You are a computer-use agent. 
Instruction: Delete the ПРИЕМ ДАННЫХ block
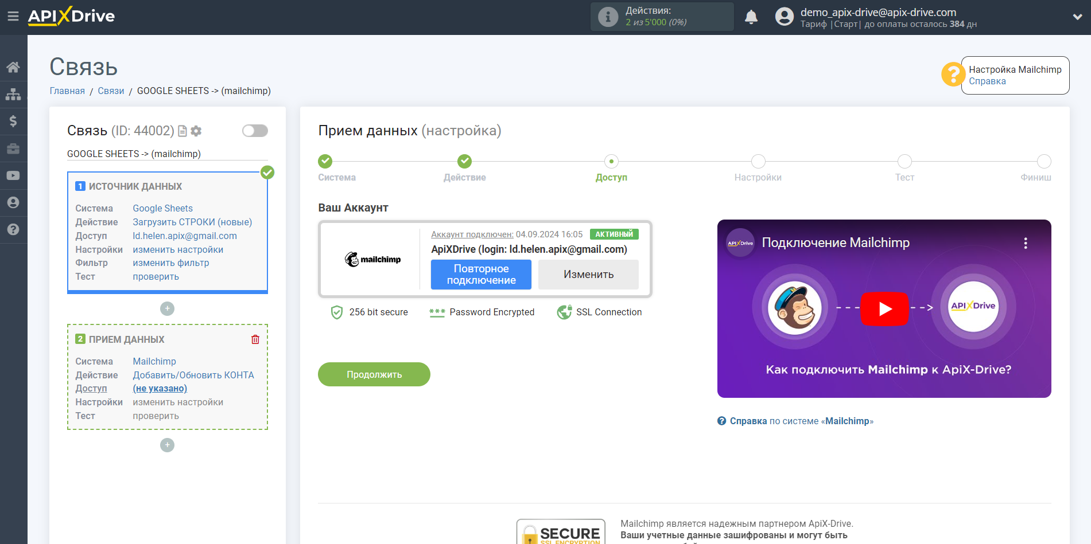tap(255, 339)
